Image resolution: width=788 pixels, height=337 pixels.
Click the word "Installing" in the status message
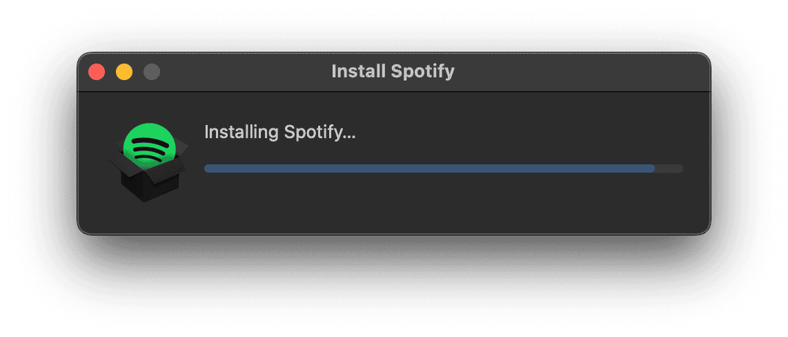click(x=240, y=132)
